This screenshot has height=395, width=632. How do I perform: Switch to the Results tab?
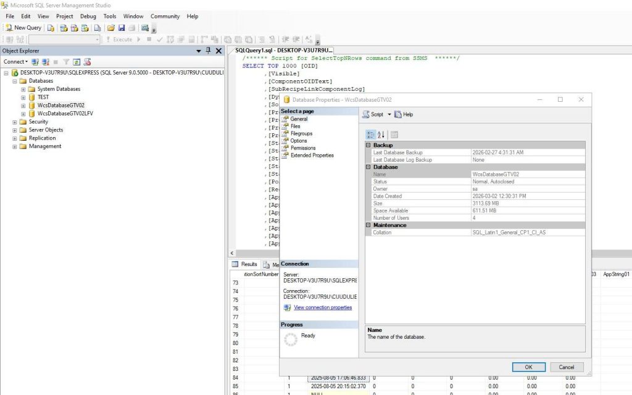click(244, 264)
